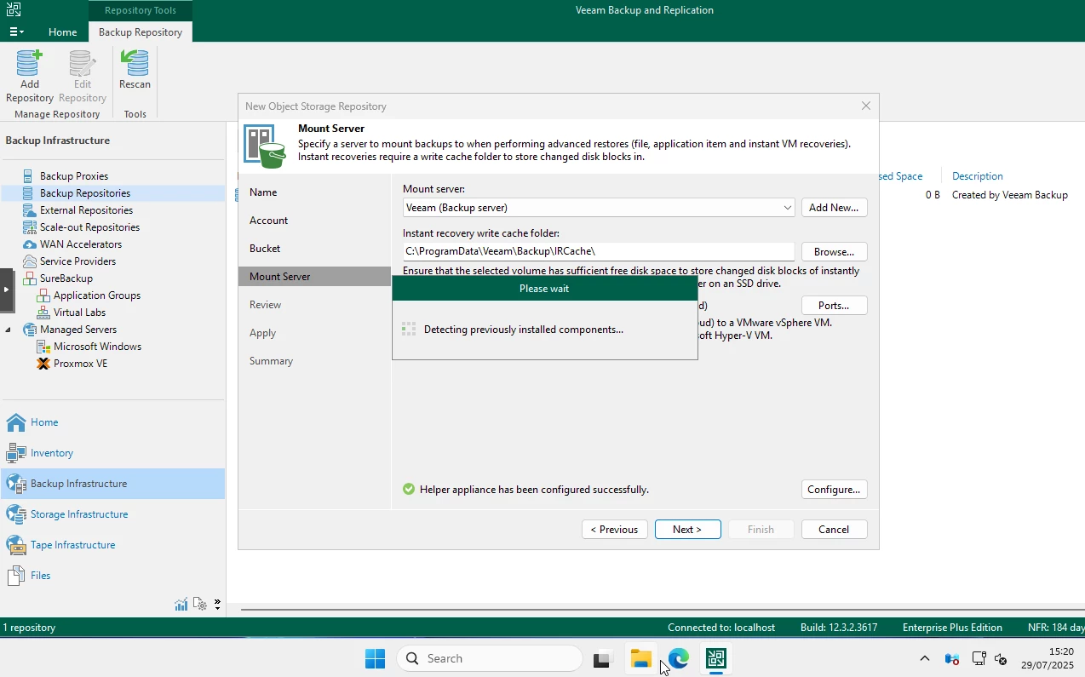Screen dimensions: 1085x677
Task: Click the Ports... button
Action: (834, 306)
